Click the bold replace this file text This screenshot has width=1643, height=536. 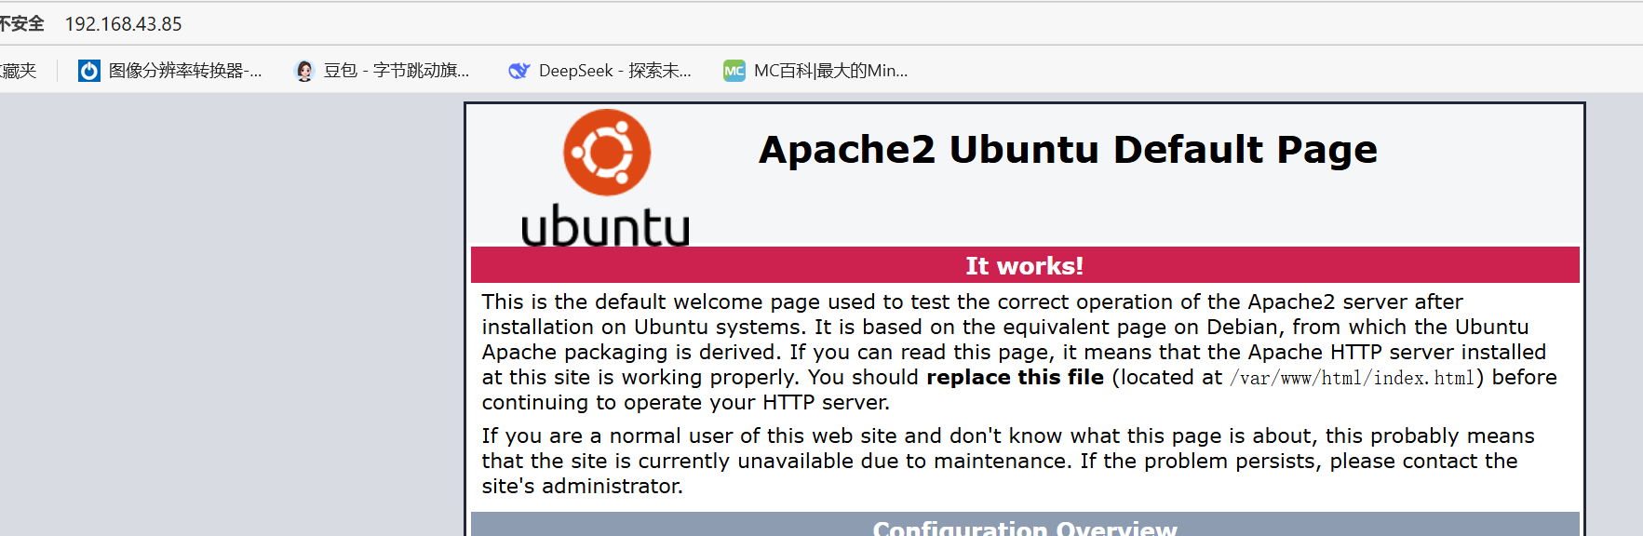coord(1015,378)
